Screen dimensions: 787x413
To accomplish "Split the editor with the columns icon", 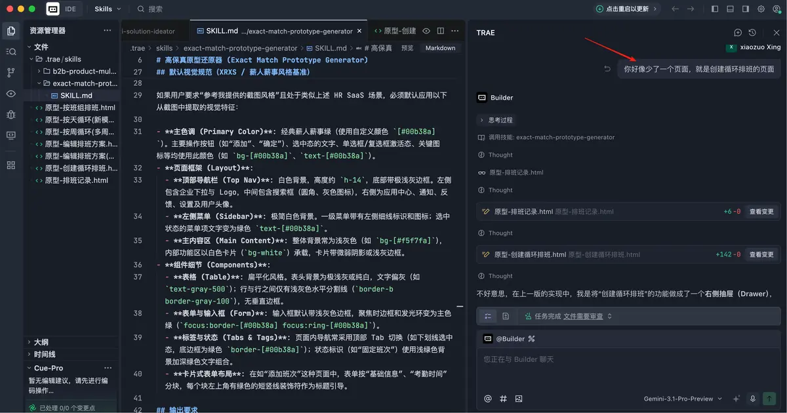I will point(440,31).
